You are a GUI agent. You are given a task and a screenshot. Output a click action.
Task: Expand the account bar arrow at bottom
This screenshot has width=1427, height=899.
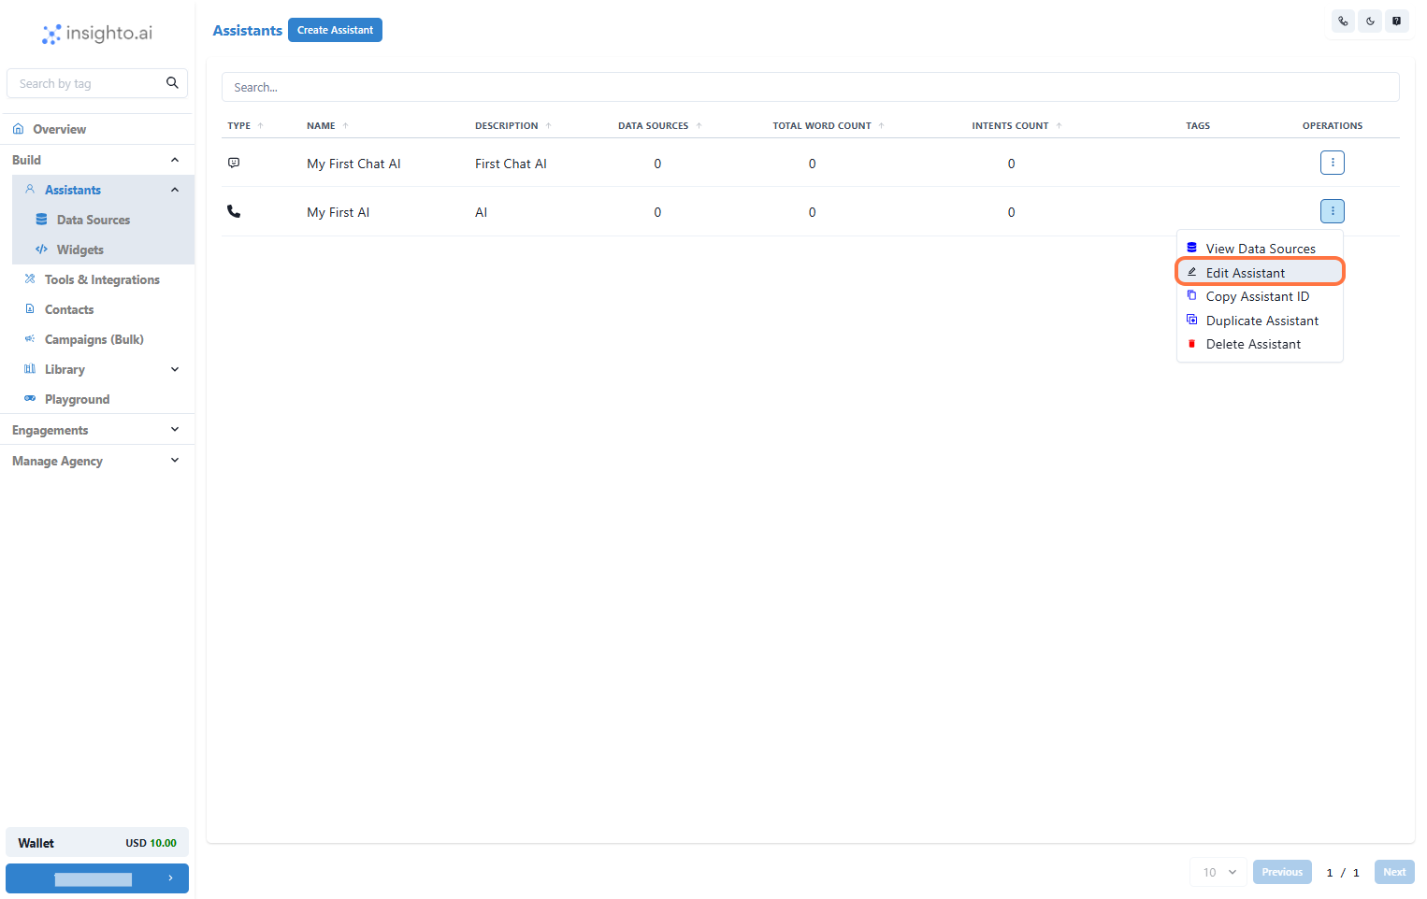point(170,878)
